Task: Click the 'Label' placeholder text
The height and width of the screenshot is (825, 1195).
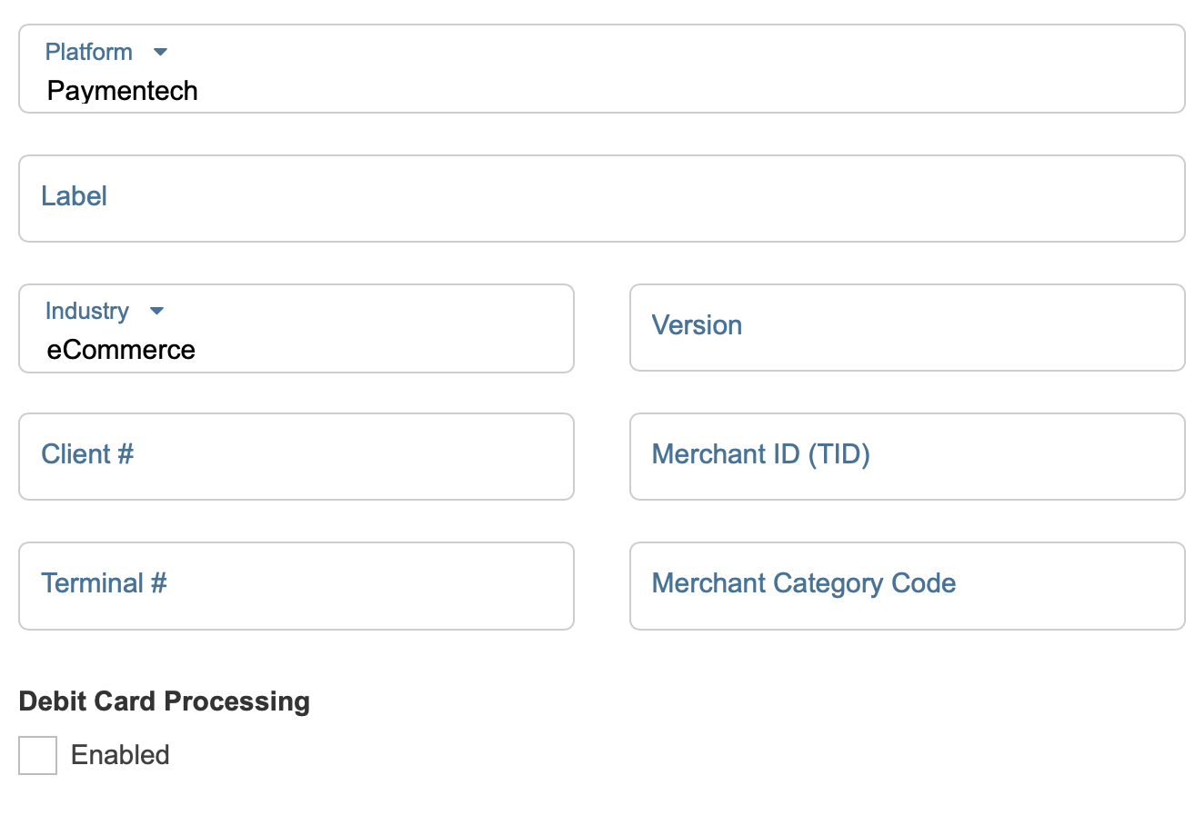Action: pyautogui.click(x=75, y=196)
